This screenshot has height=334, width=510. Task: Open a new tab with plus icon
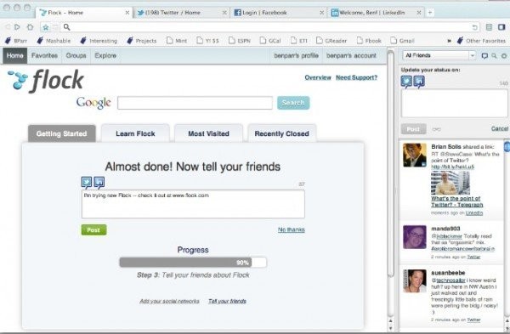coord(430,13)
